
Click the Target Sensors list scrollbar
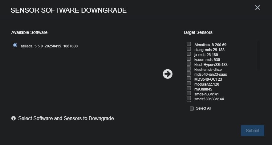258,55
